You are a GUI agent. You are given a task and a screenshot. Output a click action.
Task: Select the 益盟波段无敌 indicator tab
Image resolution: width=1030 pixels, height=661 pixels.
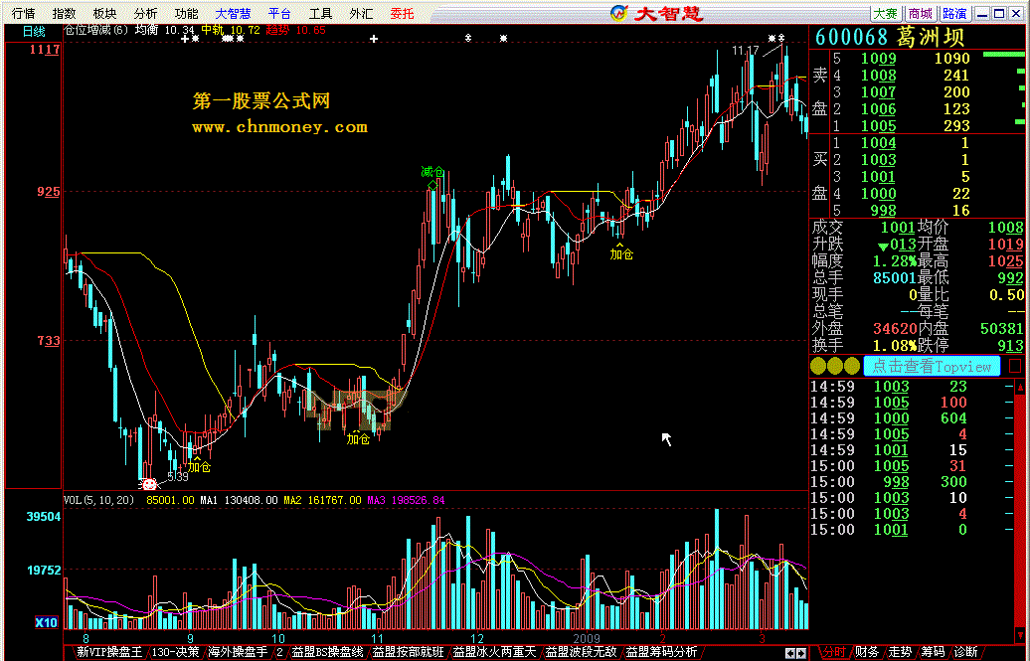[x=581, y=652]
